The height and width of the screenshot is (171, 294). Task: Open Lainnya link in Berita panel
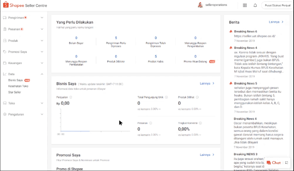[x=276, y=22]
